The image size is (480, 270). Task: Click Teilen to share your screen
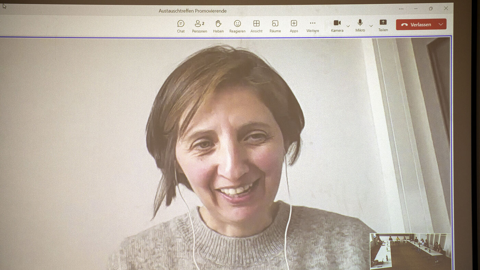click(x=383, y=25)
